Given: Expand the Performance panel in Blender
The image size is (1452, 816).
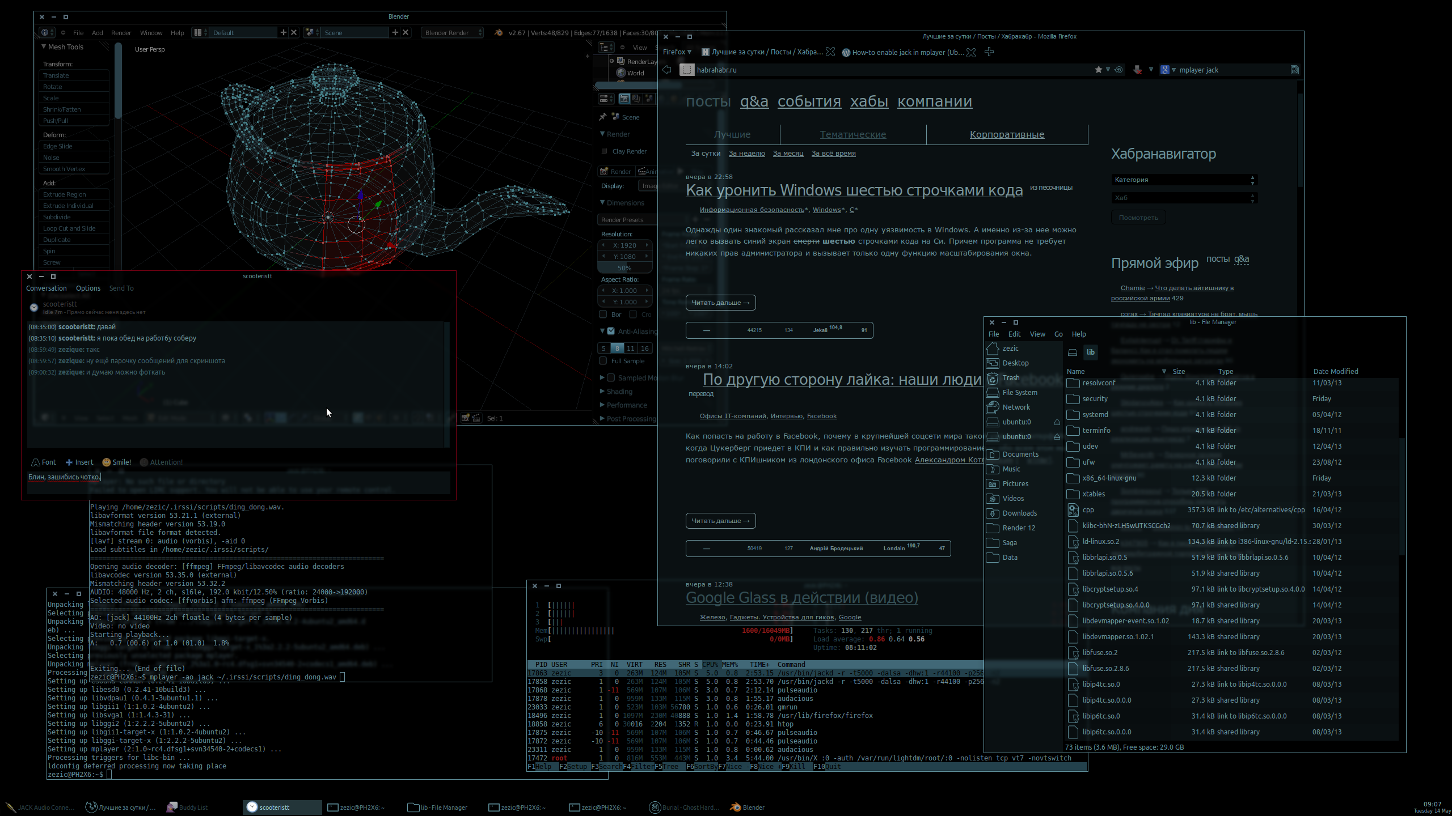Looking at the screenshot, I should pyautogui.click(x=602, y=405).
